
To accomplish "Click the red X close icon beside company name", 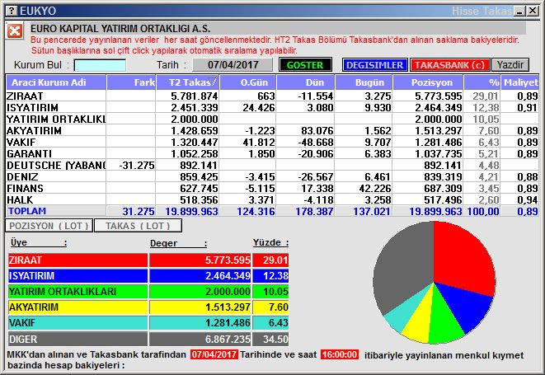I will 15,31.
